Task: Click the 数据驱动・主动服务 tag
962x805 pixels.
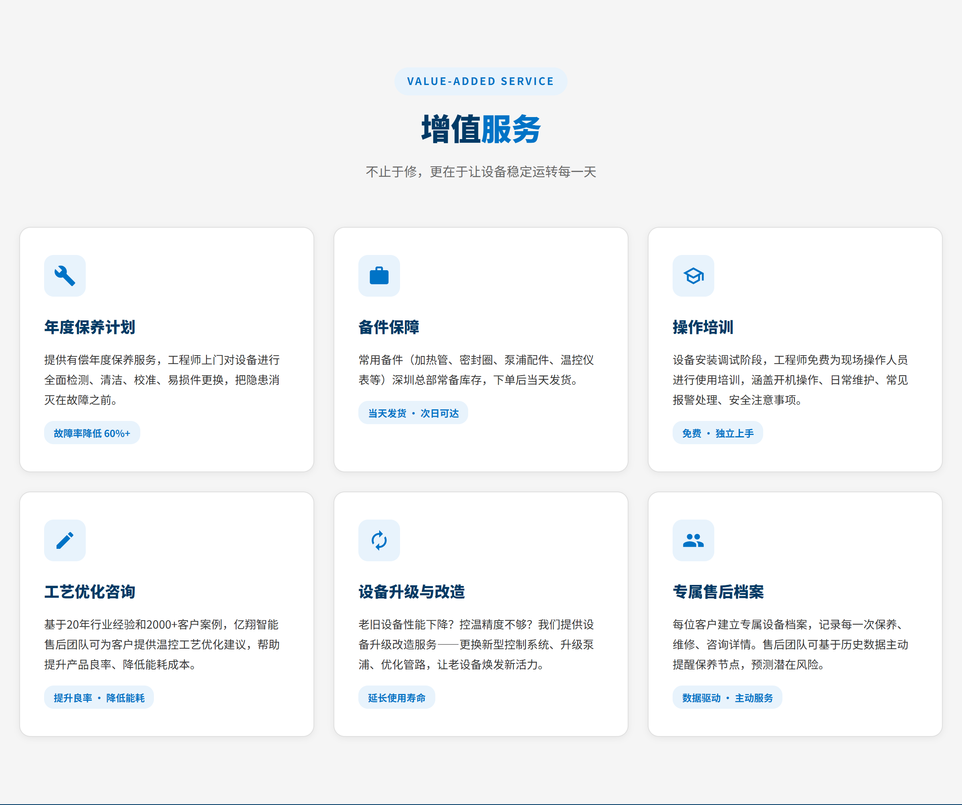Action: coord(727,697)
